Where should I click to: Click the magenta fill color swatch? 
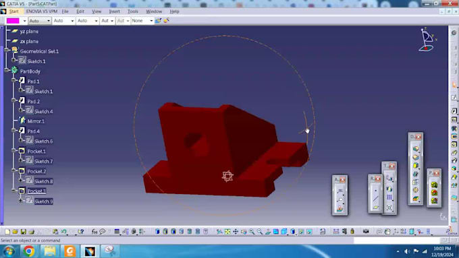click(x=13, y=21)
